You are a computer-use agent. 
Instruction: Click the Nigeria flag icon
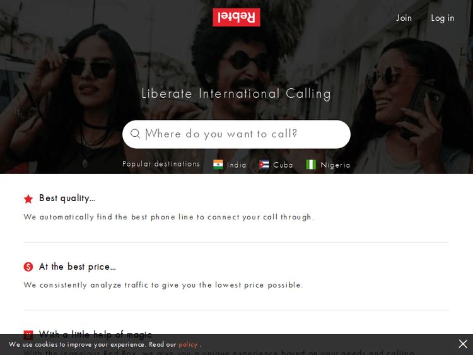[x=311, y=165]
